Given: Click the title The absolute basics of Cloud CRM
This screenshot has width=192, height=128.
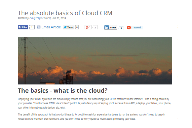Looking at the screenshot, I should click(x=65, y=13).
